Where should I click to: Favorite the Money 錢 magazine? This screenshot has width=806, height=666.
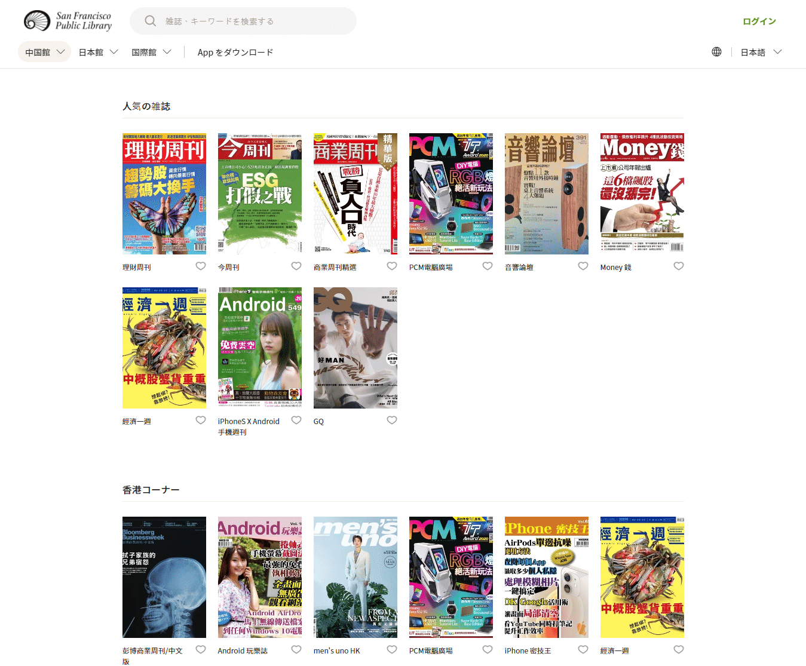point(679,266)
